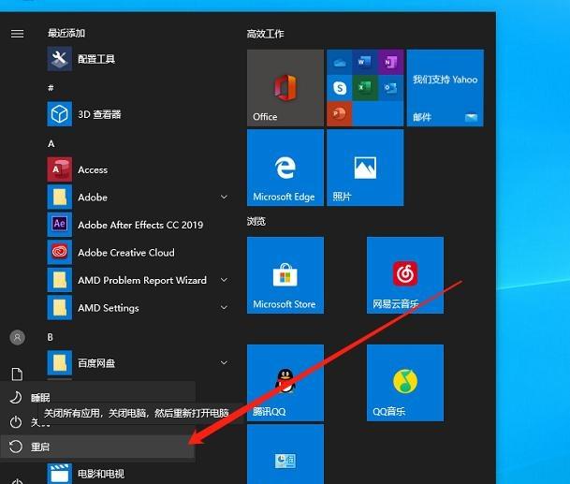Launch the 网易云音乐 tile

click(405, 275)
